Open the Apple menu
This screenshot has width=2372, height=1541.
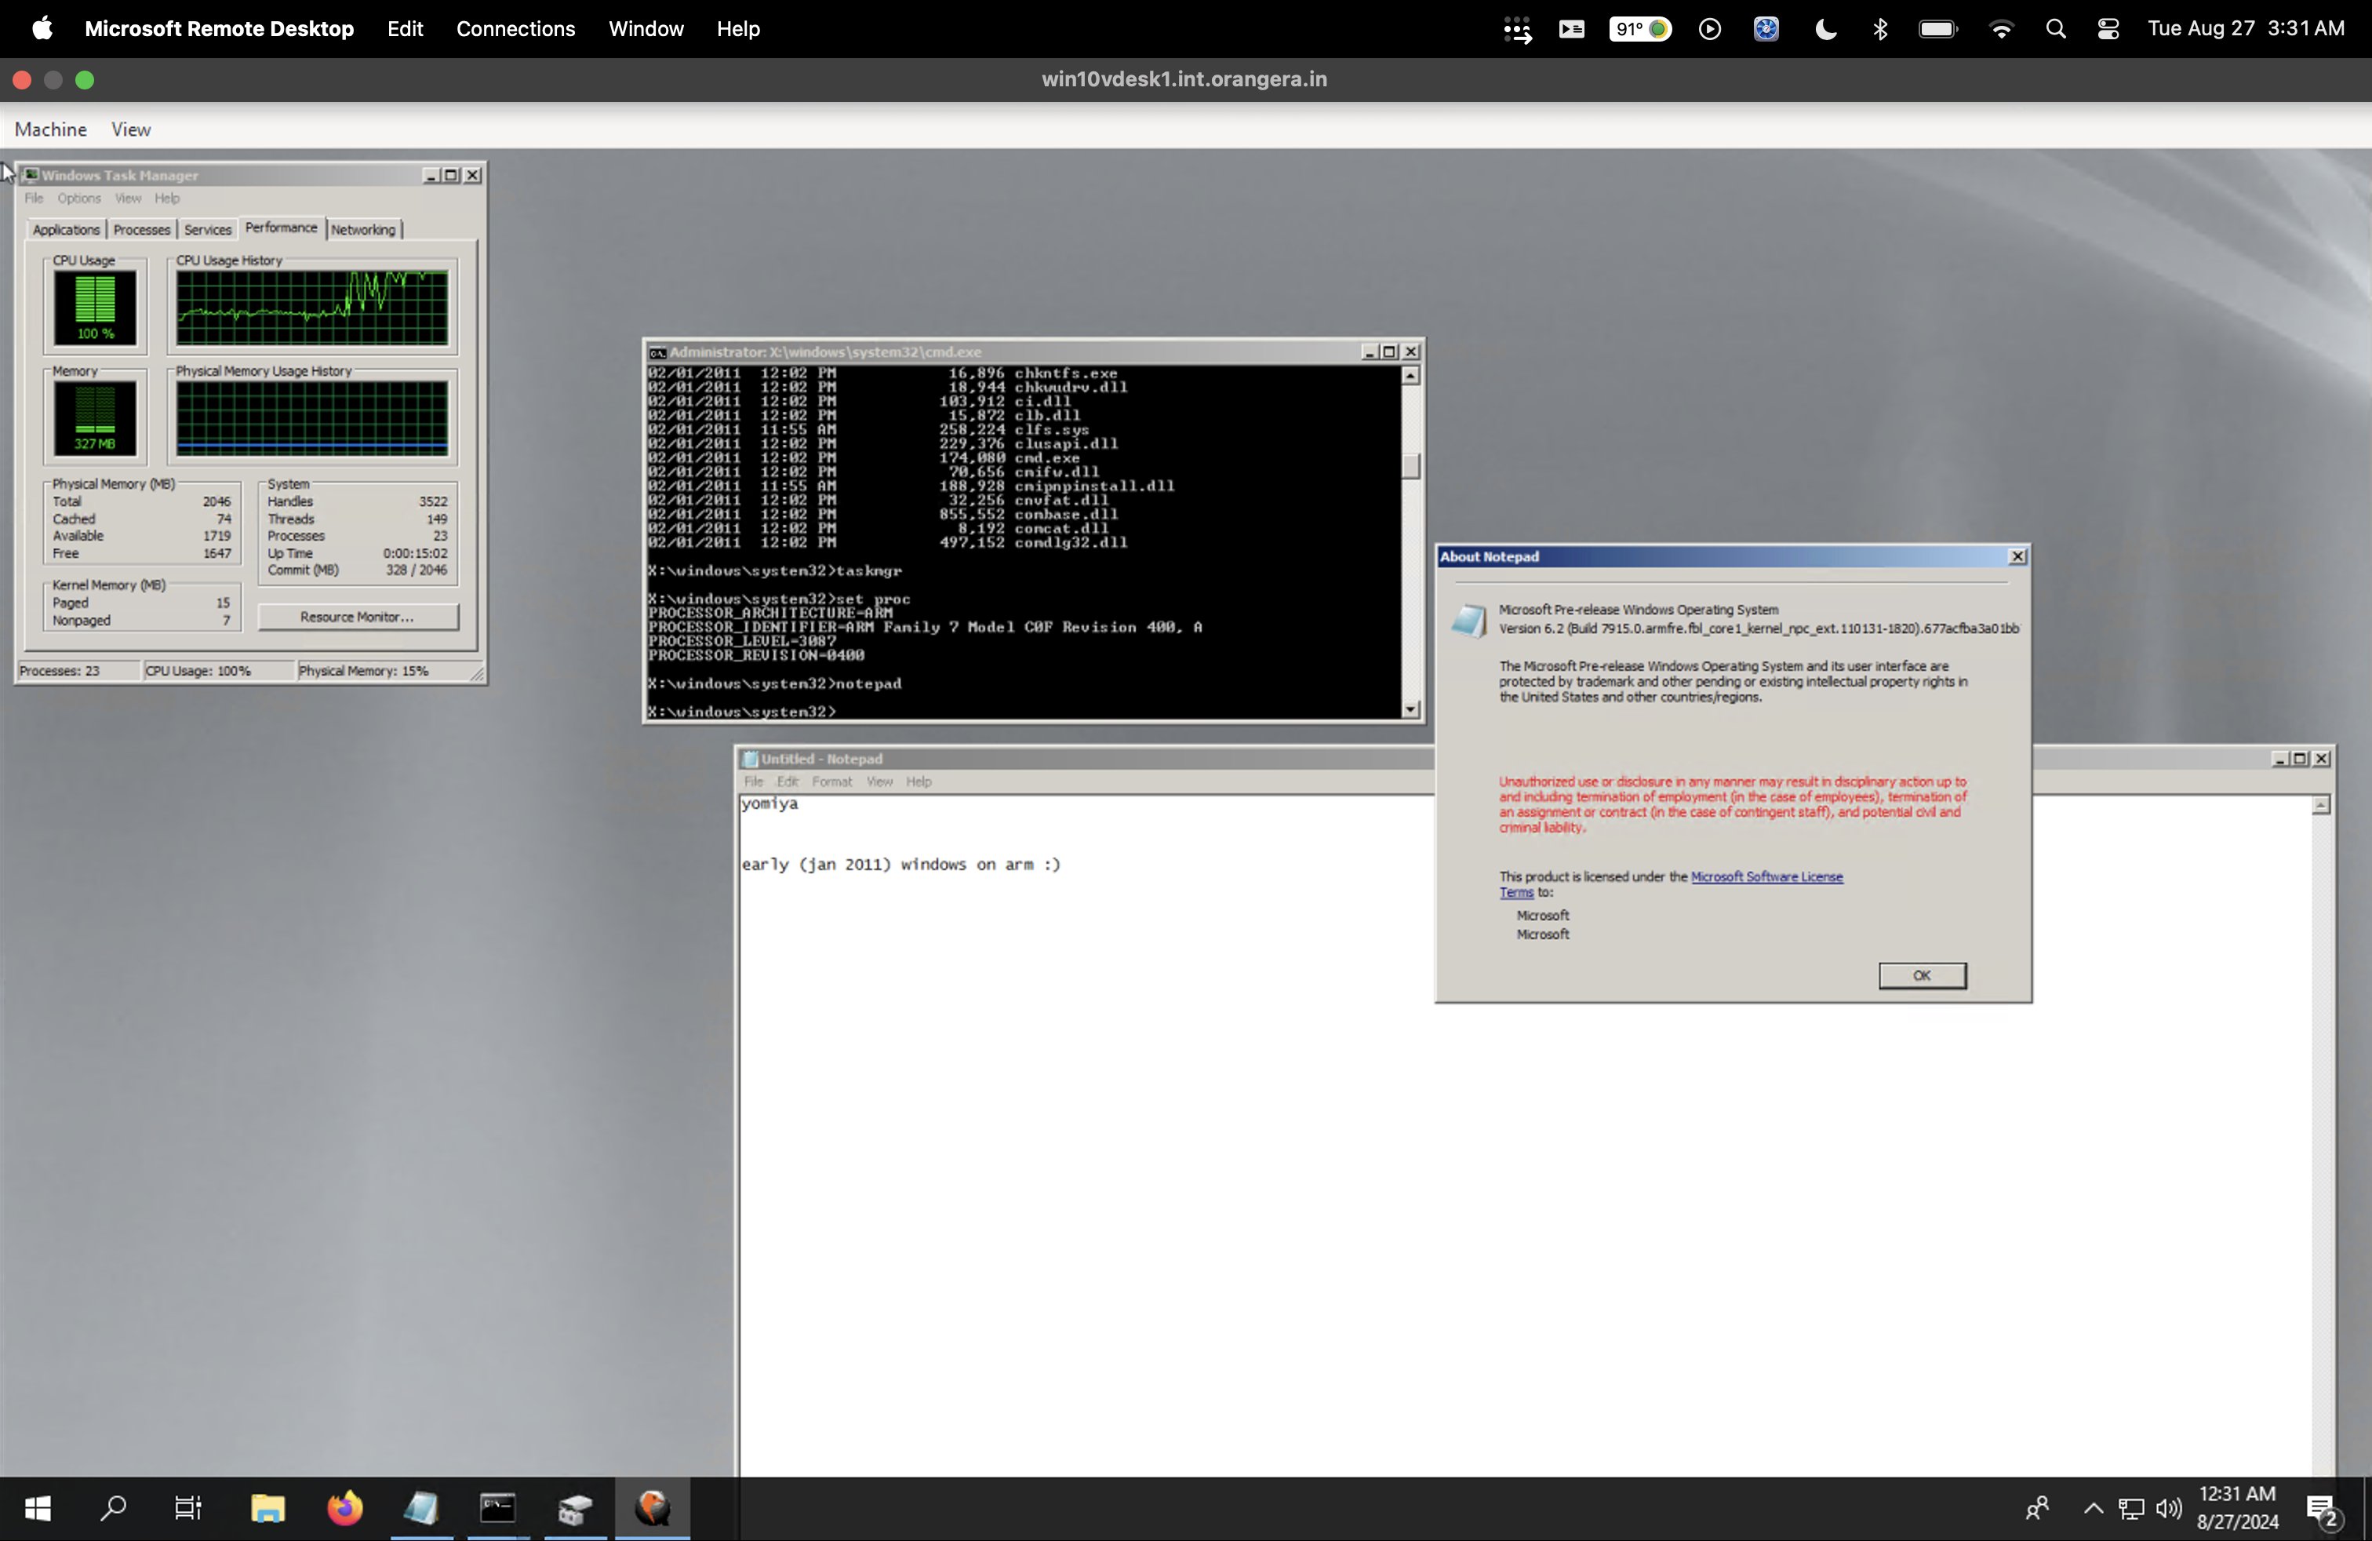pyautogui.click(x=42, y=28)
